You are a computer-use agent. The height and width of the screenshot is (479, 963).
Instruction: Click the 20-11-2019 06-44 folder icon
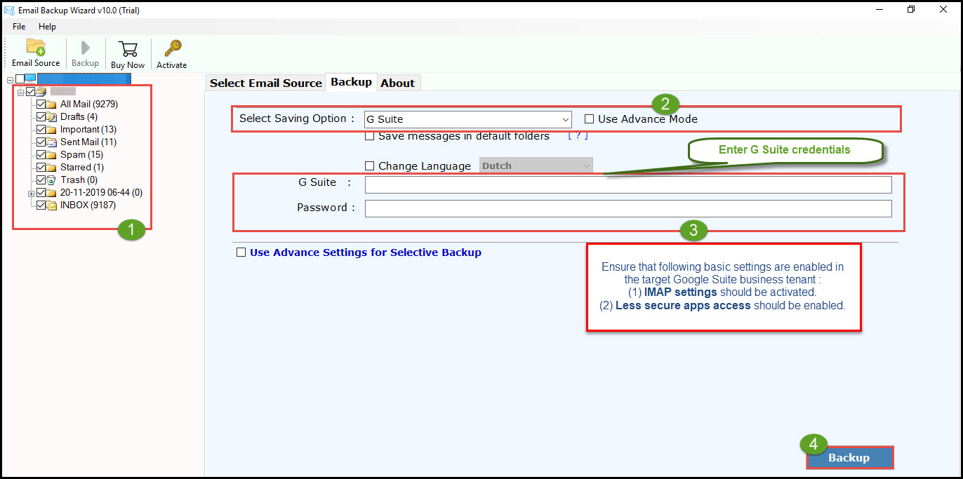coord(52,193)
